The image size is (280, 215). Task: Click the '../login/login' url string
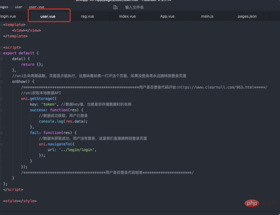pyautogui.click(x=77, y=150)
